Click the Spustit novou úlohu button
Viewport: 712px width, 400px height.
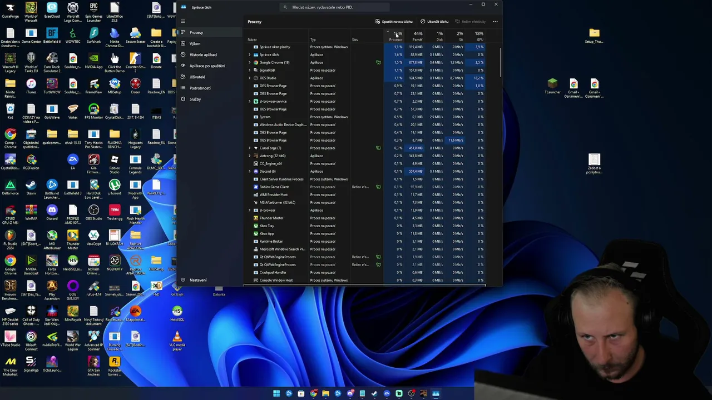(x=394, y=22)
